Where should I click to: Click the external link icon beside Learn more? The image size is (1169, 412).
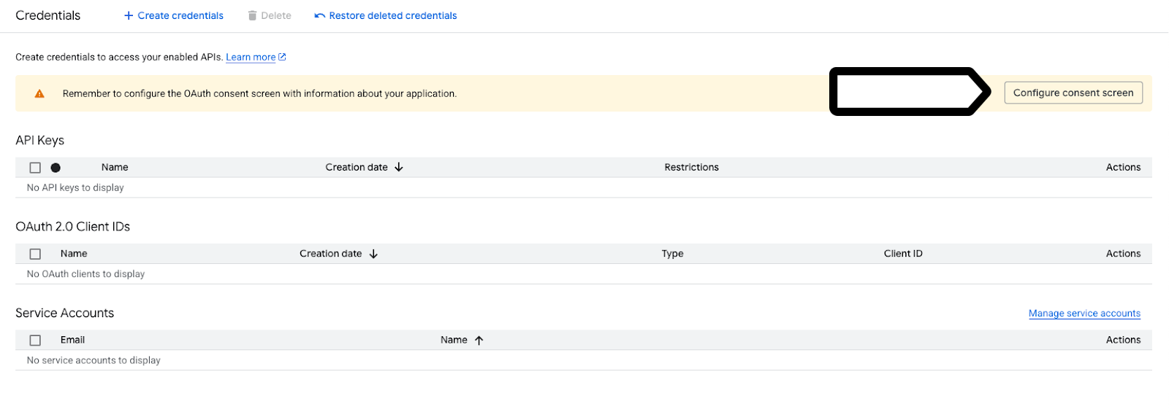(x=283, y=57)
